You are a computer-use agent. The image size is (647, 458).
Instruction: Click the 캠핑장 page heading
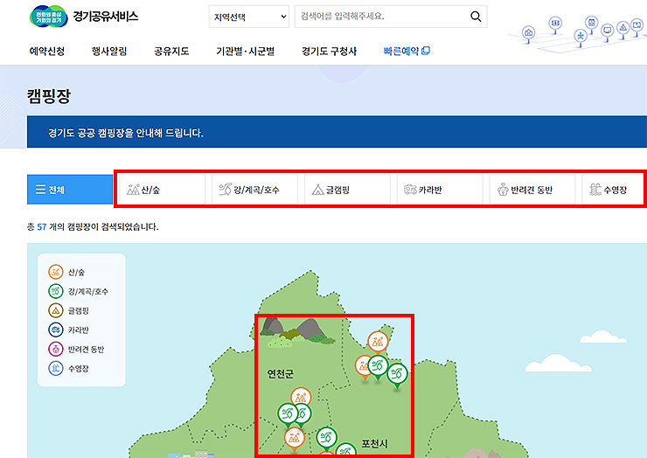tap(49, 96)
